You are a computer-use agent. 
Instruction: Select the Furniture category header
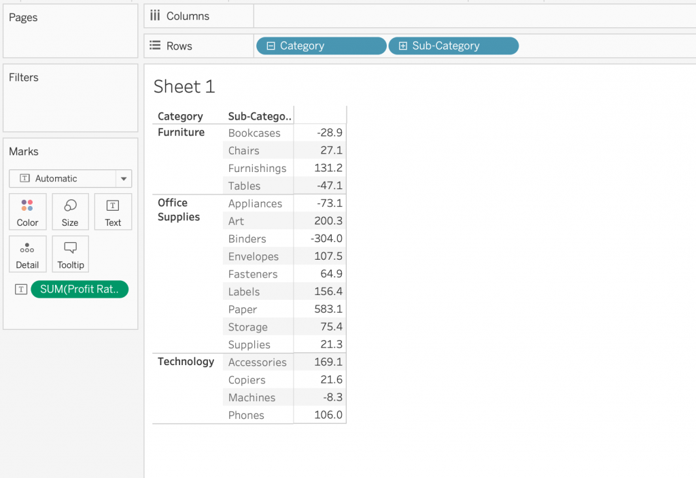point(181,132)
